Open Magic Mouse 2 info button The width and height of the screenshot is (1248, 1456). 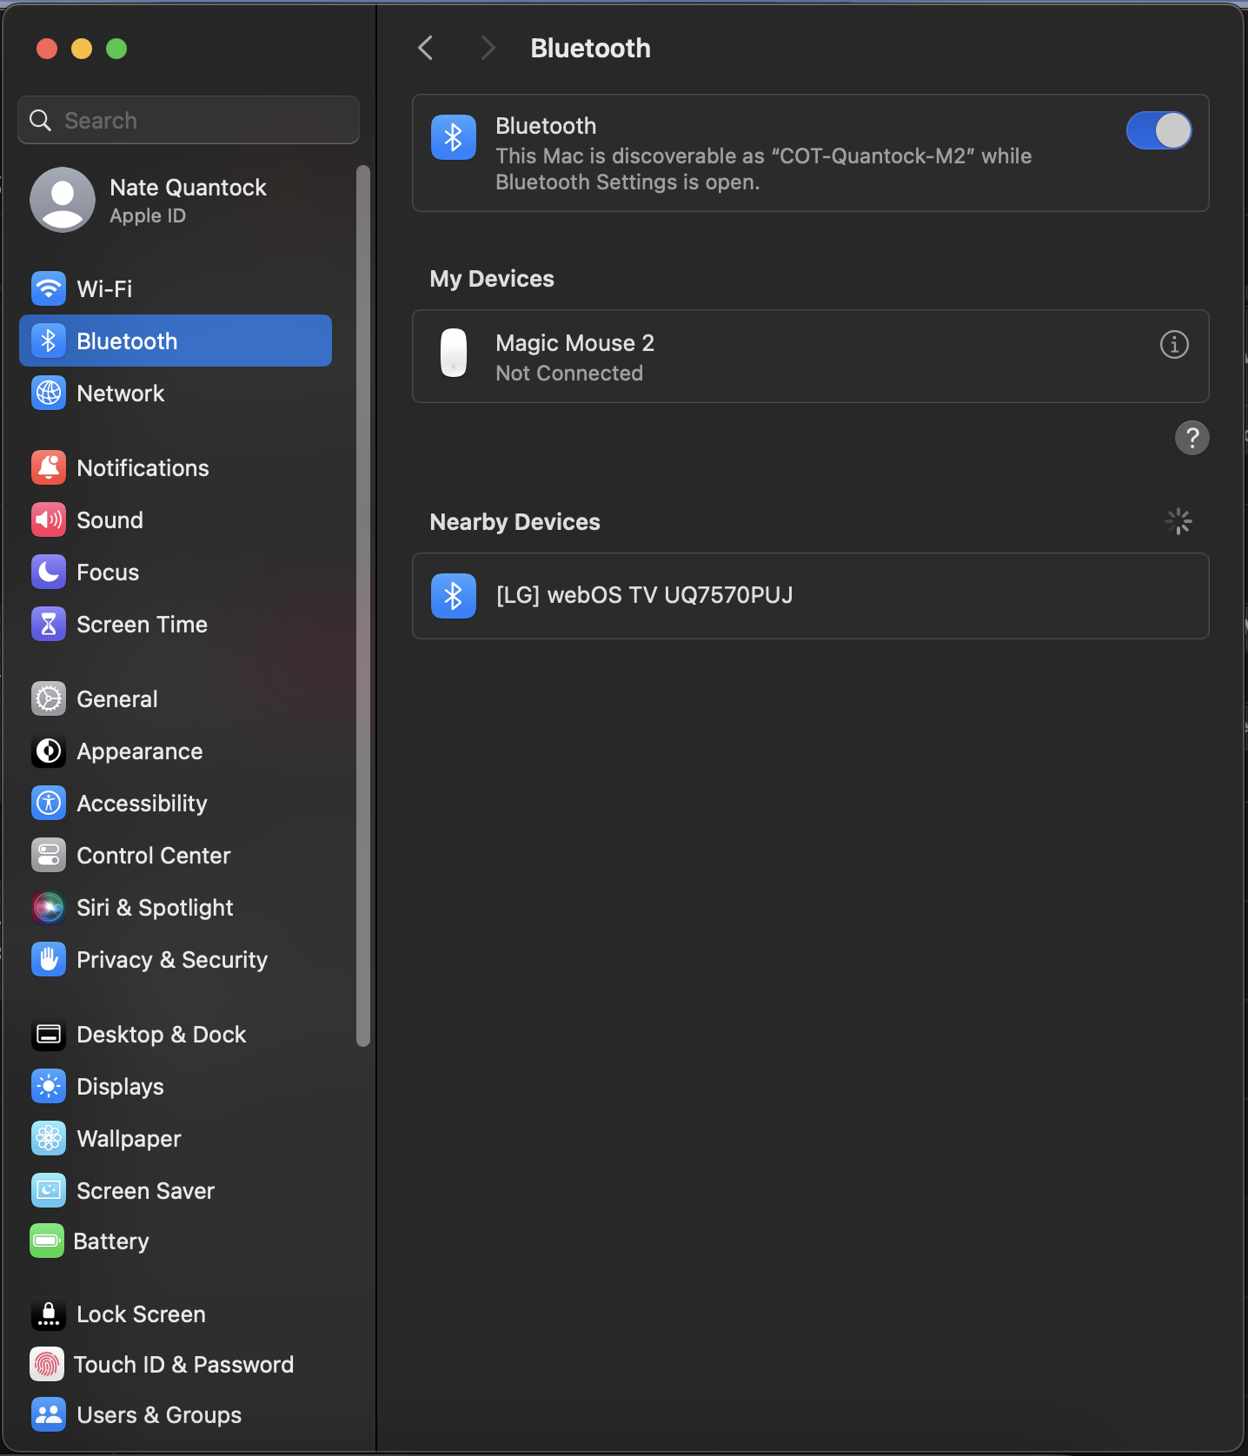click(1173, 345)
